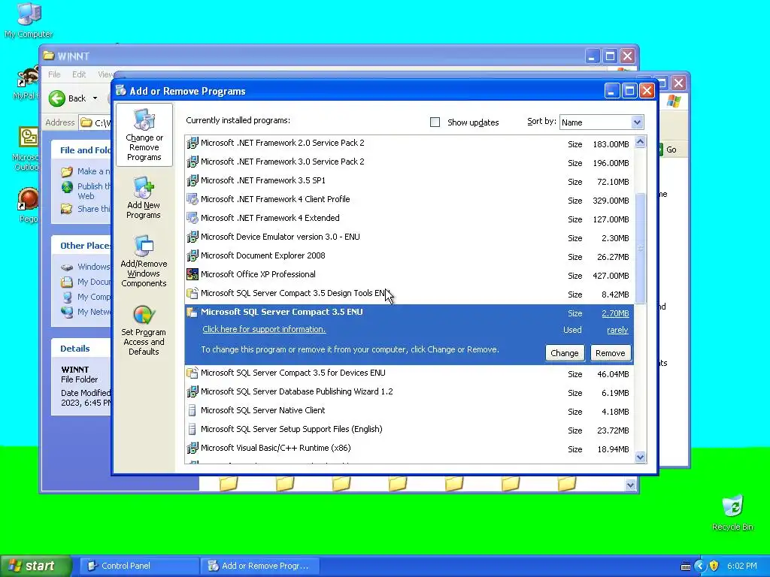Click Add or Remove Programs taskbar button

(x=260, y=566)
